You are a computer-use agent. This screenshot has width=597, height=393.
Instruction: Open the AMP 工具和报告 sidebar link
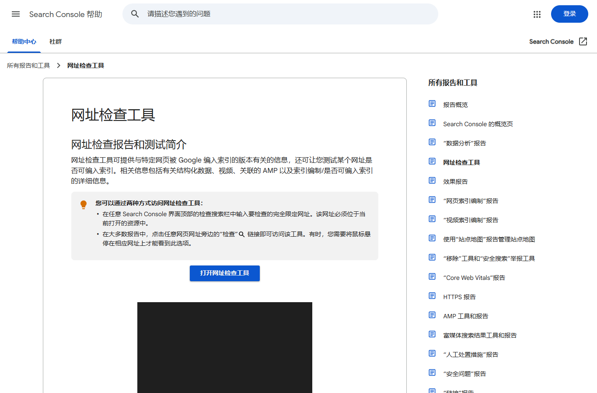[465, 316]
